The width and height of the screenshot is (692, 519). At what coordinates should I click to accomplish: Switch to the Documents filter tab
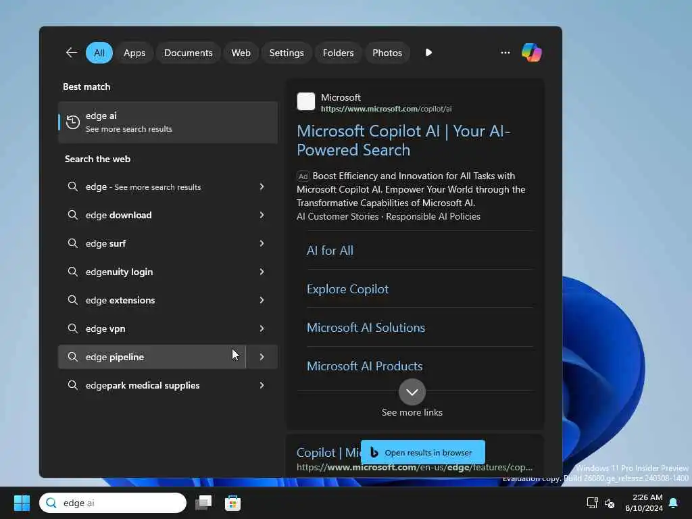pyautogui.click(x=189, y=53)
